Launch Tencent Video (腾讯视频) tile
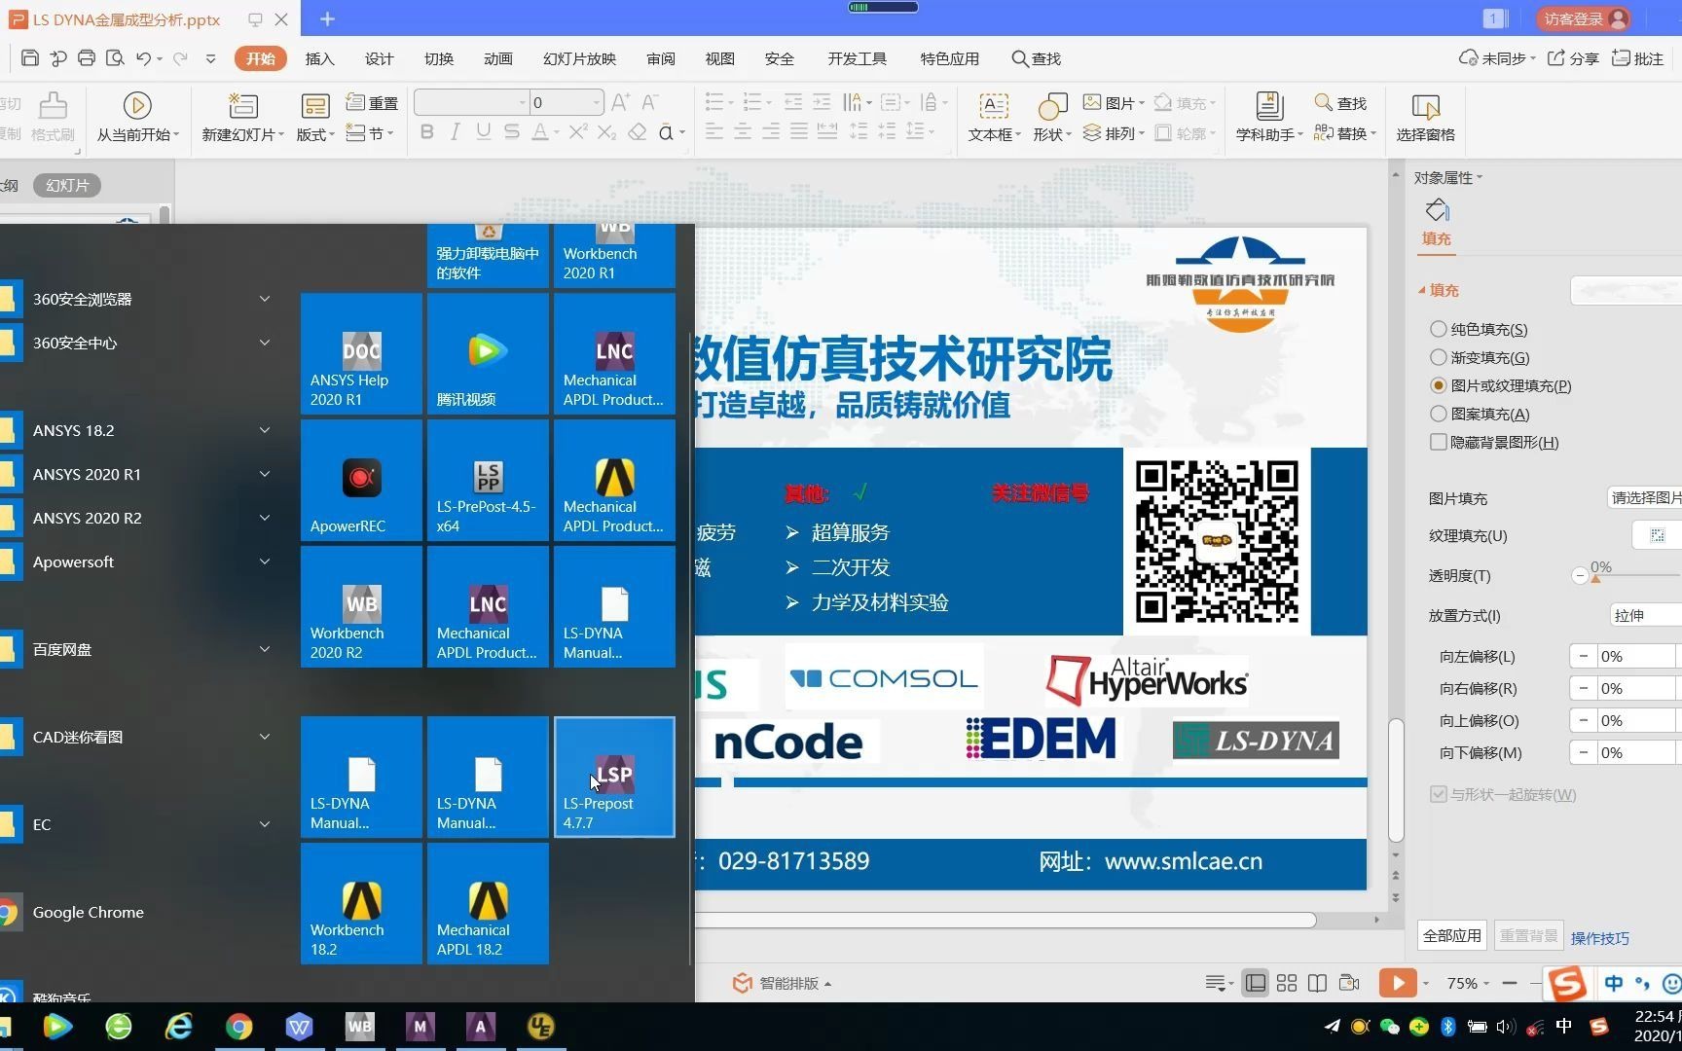Image resolution: width=1682 pixels, height=1051 pixels. click(x=488, y=354)
